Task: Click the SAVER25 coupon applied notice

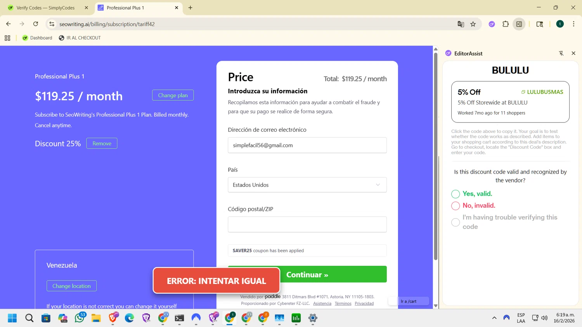Action: [307, 251]
